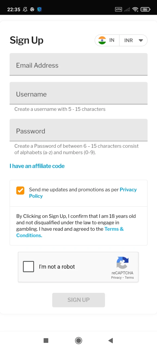
Task: Tap the blue shield status icon
Action: tap(39, 9)
